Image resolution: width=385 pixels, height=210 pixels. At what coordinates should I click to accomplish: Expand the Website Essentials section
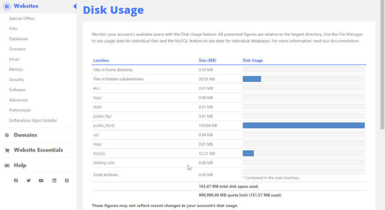click(x=38, y=150)
